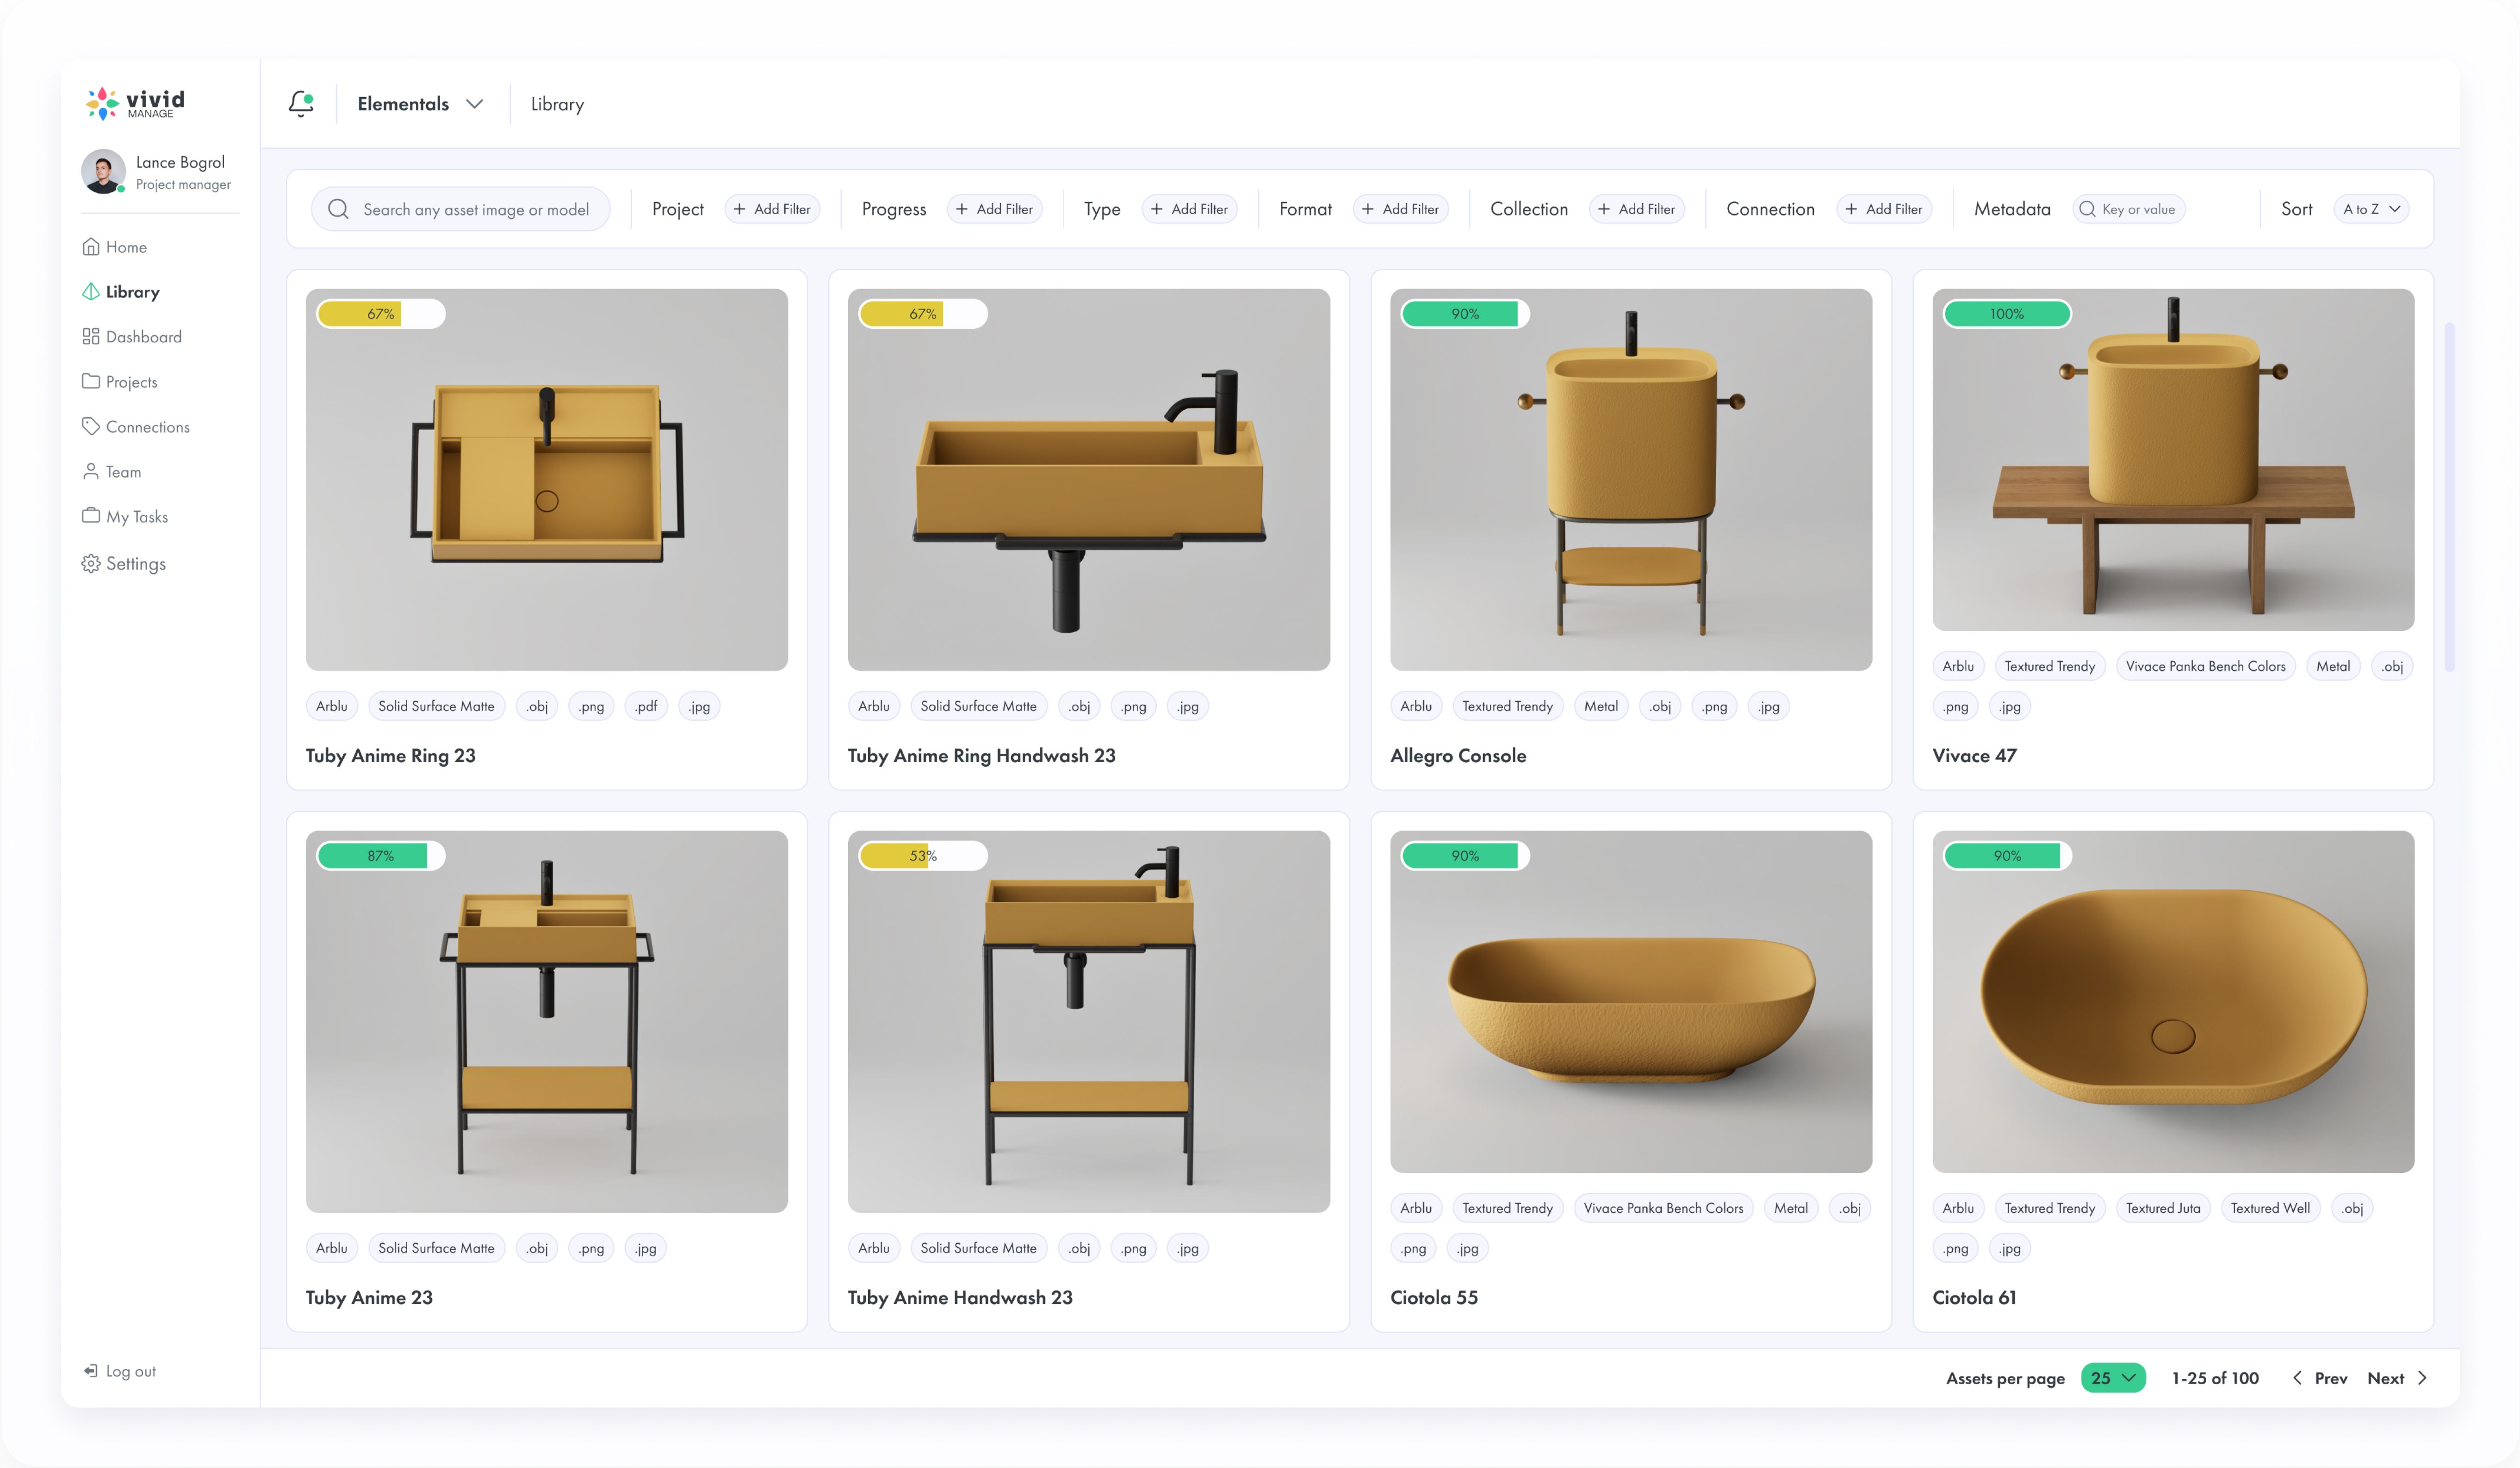Click the Library breadcrumb in header
Viewport: 2520px width, 1468px height.
click(557, 104)
